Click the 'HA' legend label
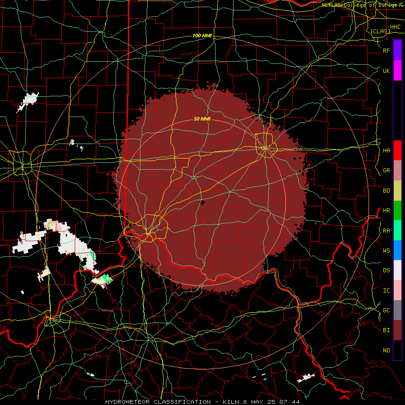405x405 pixels. pyautogui.click(x=386, y=150)
